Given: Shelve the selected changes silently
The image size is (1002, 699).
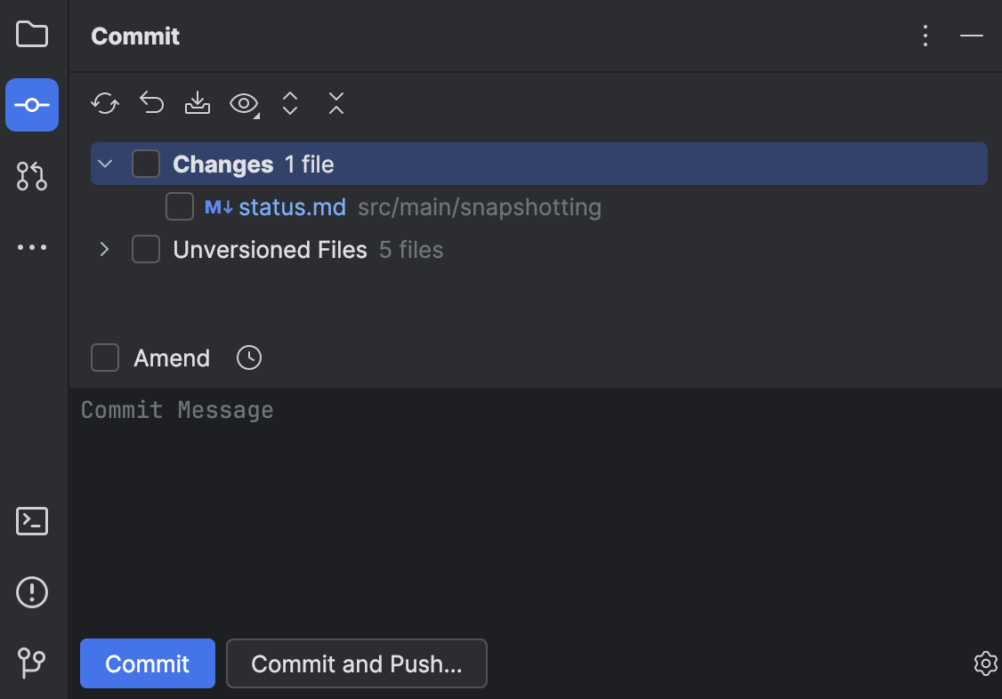Looking at the screenshot, I should pos(197,104).
